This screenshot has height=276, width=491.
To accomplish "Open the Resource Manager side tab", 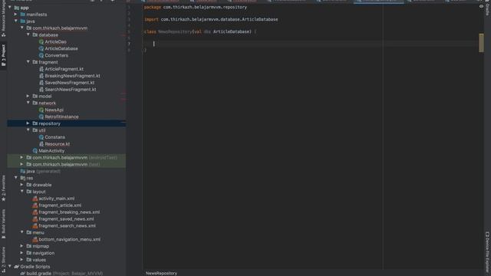I will point(3,18).
